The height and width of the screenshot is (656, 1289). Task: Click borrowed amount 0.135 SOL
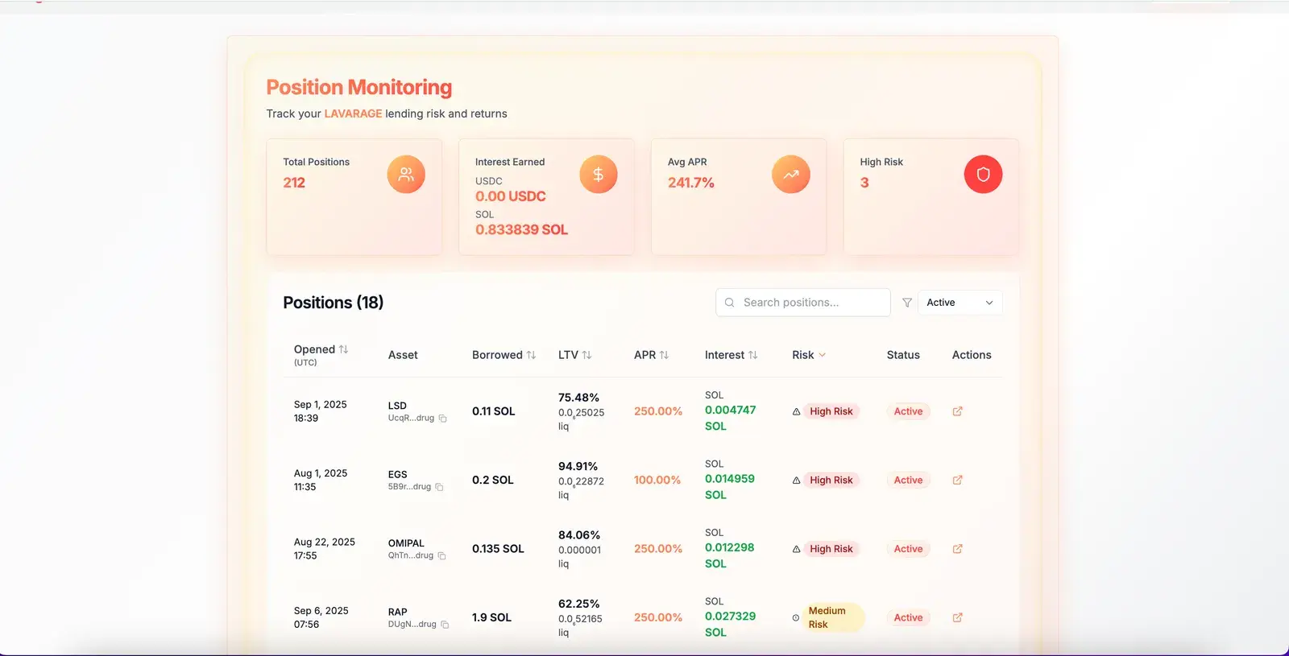pyautogui.click(x=498, y=549)
